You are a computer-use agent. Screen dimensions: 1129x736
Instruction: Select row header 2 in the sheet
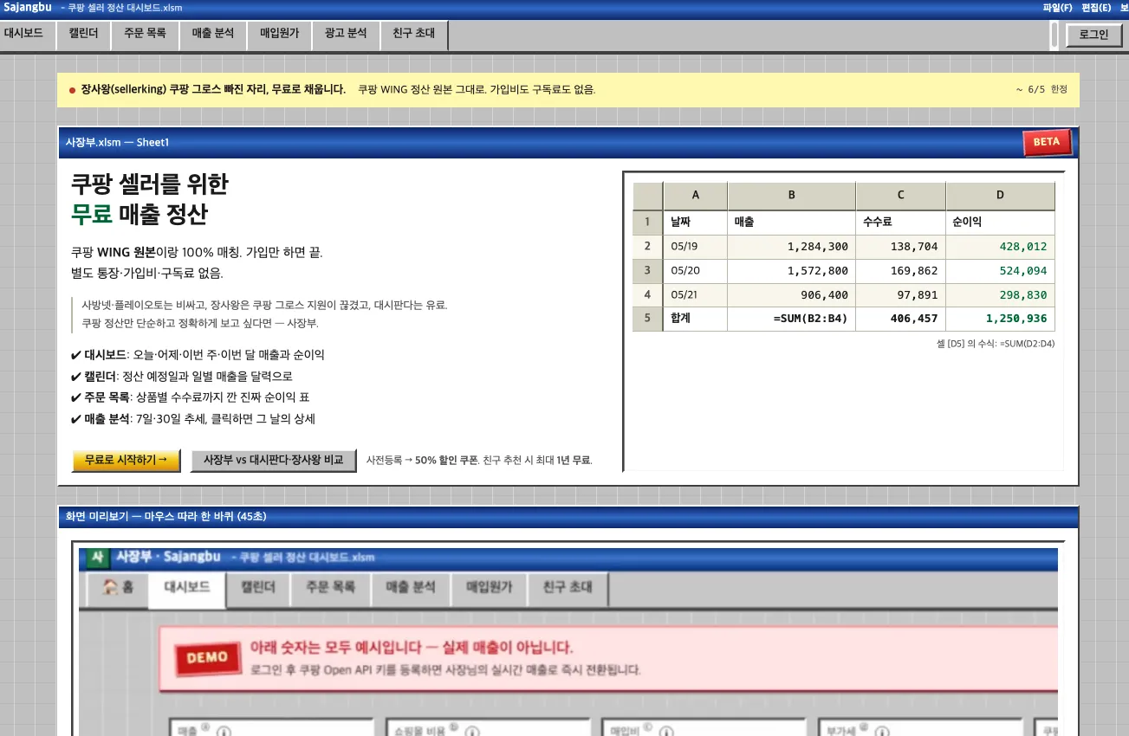(647, 246)
